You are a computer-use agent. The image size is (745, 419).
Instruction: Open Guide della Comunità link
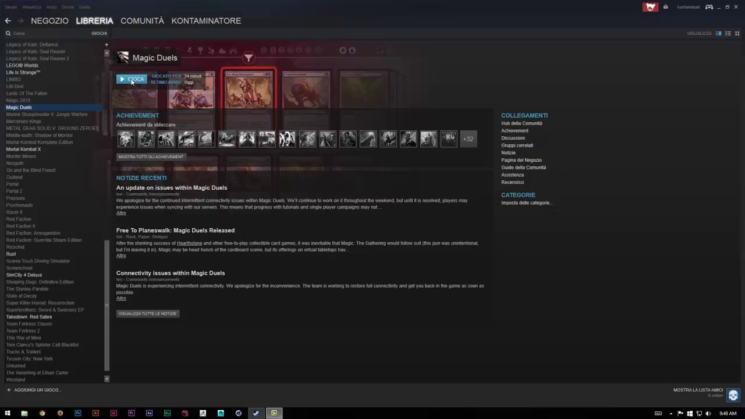pyautogui.click(x=524, y=168)
